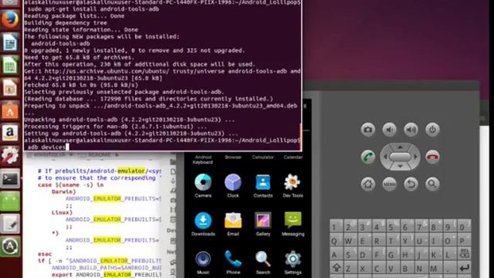494x278 pixels.
Task: Open the Amazon launcher icon
Action: 10,133
